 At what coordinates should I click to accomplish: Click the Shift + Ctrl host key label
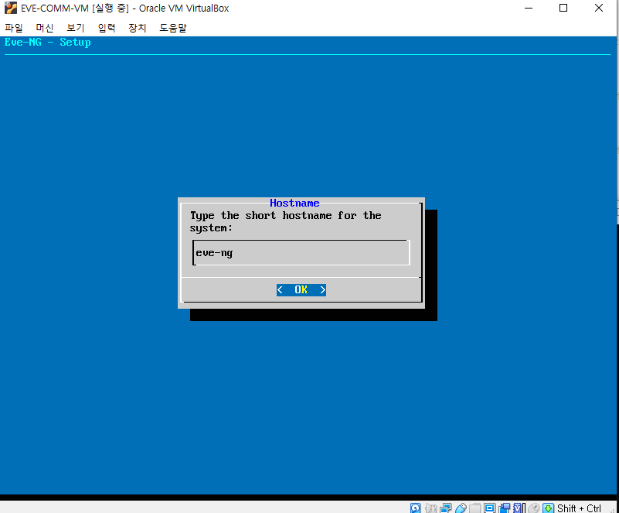click(x=579, y=508)
